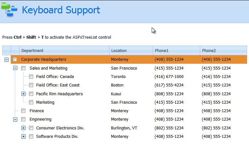Image resolution: width=249 pixels, height=159 pixels.
Task: Toggle the Marketing row checkbox
Action: click(x=31, y=102)
